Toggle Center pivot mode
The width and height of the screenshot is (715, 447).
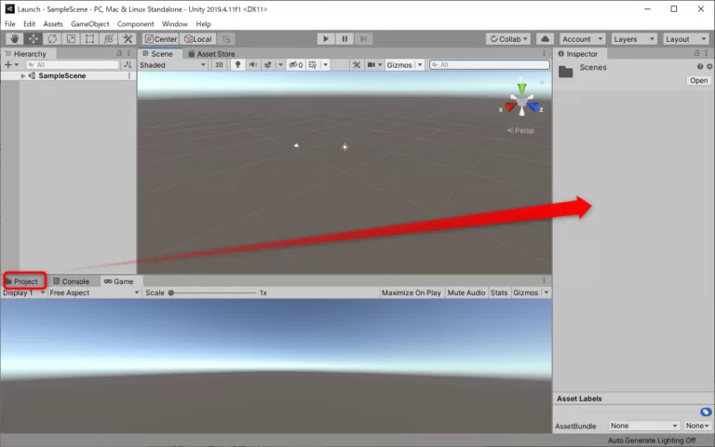[x=160, y=39]
